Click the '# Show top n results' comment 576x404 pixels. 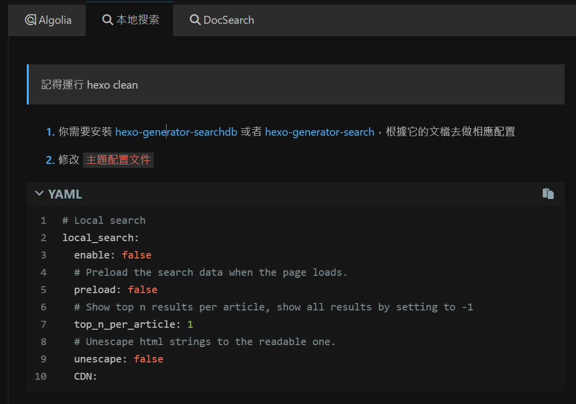pyautogui.click(x=273, y=307)
